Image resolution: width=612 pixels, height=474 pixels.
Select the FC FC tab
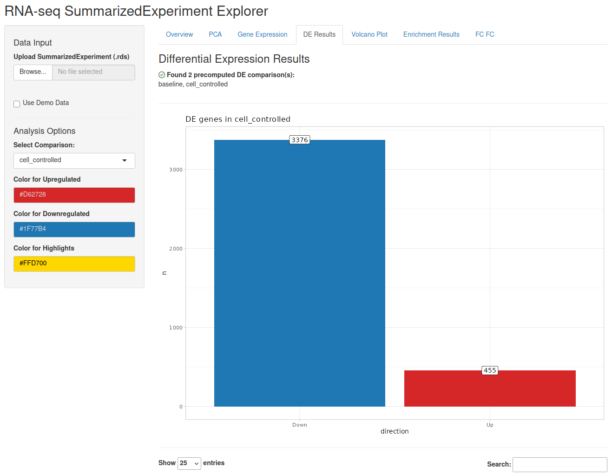point(485,34)
